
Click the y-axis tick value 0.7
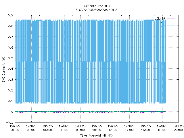click(10, 37)
